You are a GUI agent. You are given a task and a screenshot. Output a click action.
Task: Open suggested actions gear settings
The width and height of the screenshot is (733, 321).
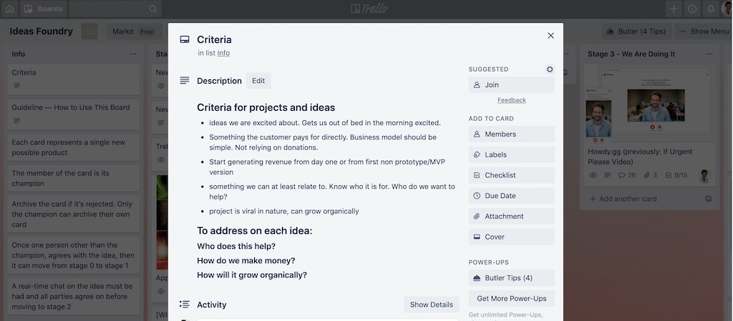coord(550,69)
